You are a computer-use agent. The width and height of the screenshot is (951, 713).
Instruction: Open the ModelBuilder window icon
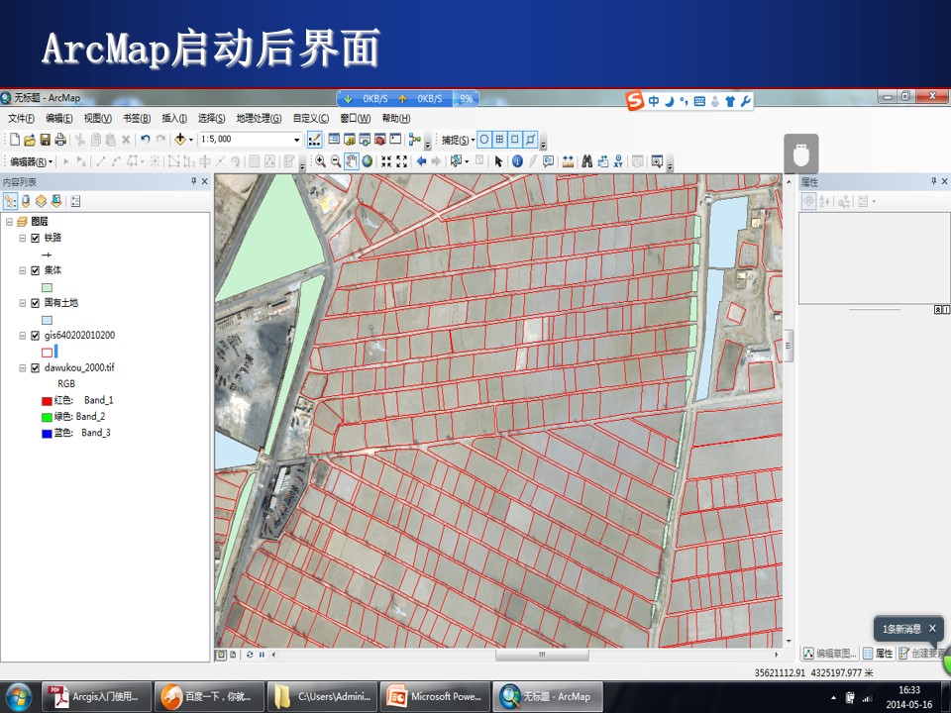(x=415, y=140)
